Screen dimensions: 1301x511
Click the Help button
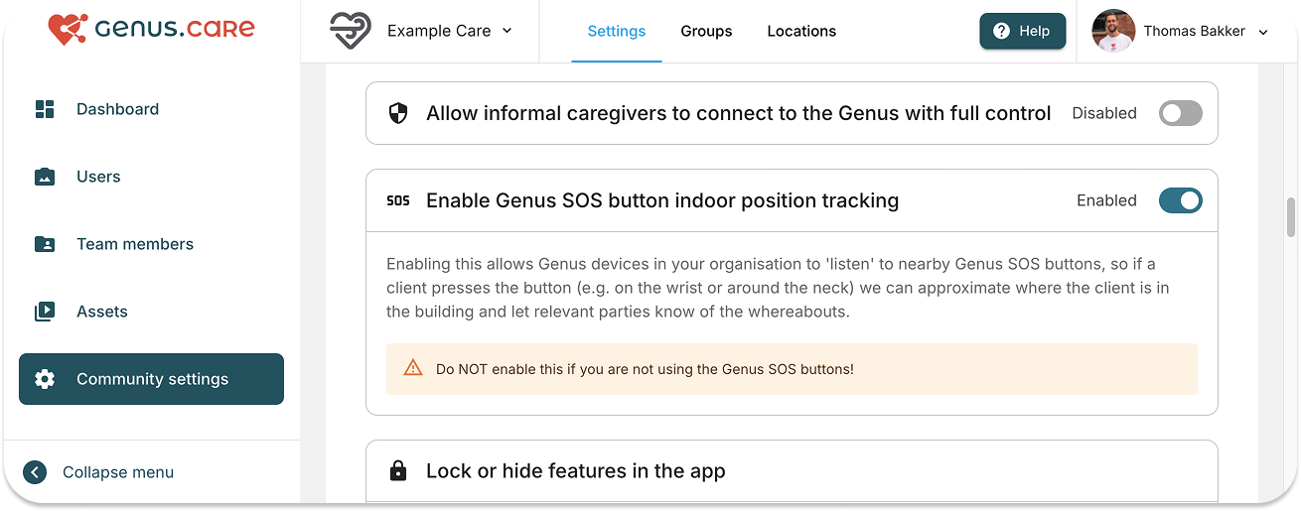coord(1022,31)
